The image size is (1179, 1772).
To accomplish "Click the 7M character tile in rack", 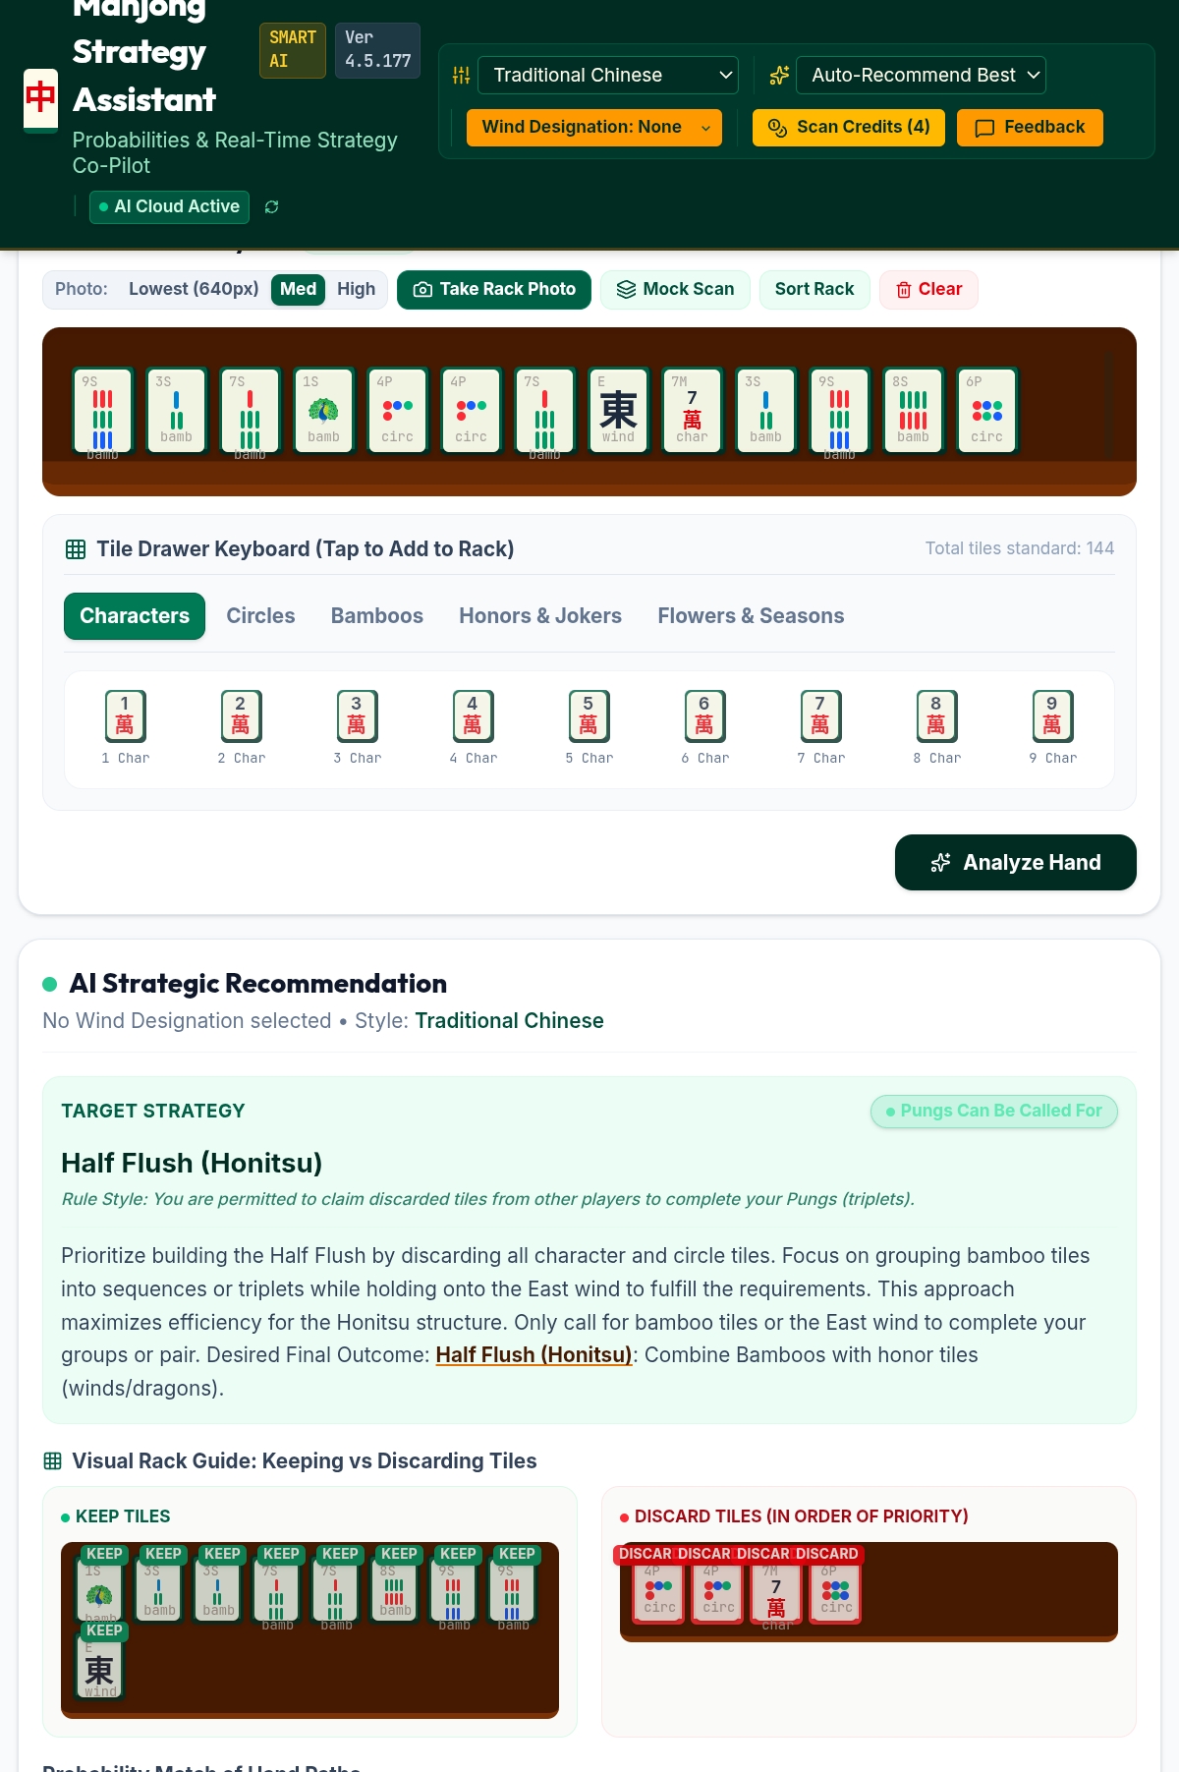I will [x=692, y=410].
